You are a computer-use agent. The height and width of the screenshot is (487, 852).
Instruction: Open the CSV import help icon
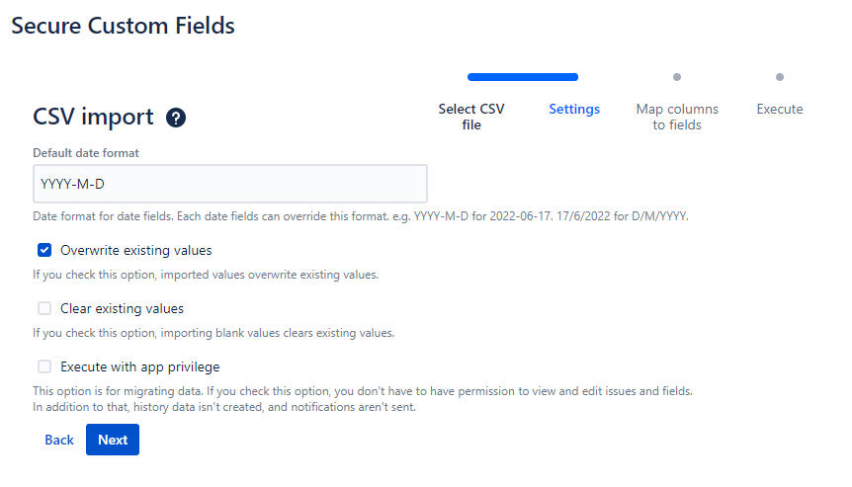[x=176, y=118]
